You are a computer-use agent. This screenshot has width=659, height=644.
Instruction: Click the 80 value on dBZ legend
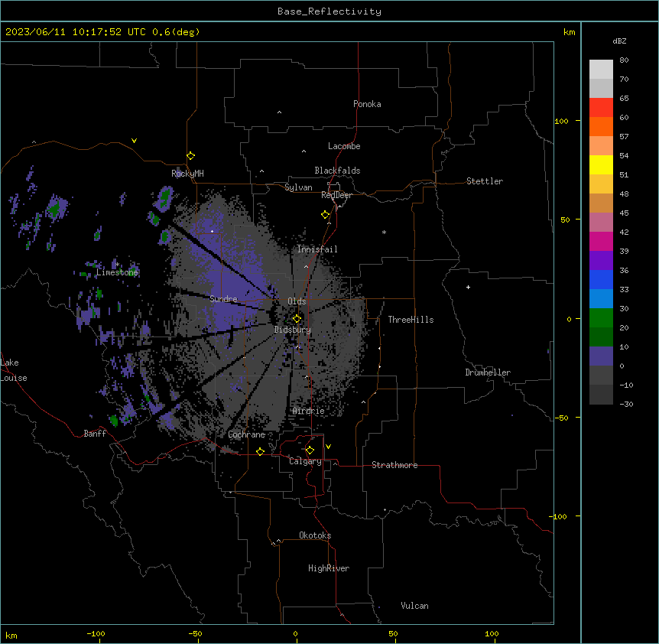[624, 60]
